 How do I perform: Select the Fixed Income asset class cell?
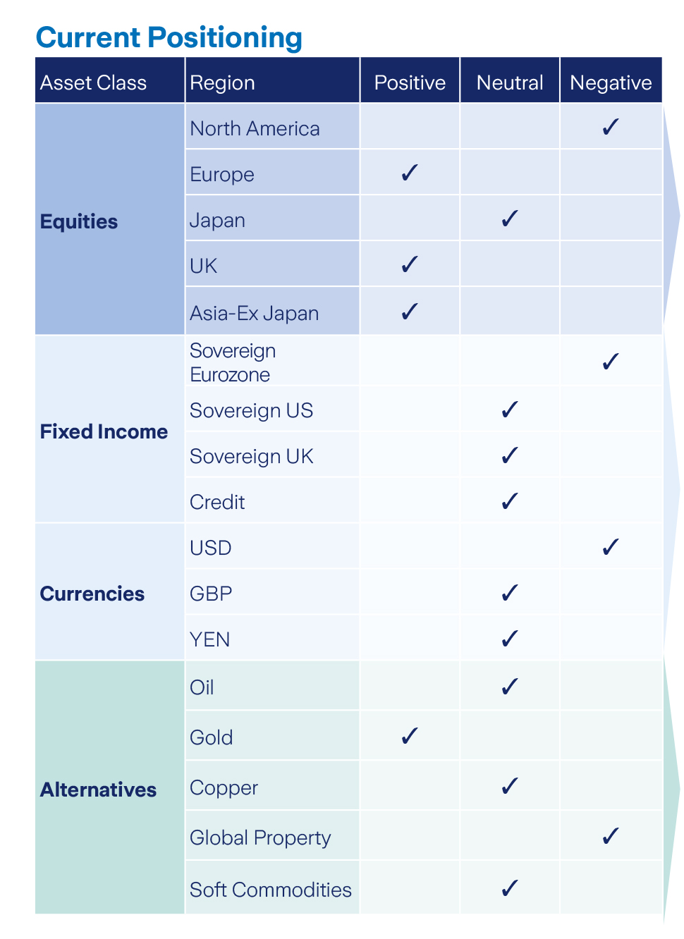click(110, 429)
